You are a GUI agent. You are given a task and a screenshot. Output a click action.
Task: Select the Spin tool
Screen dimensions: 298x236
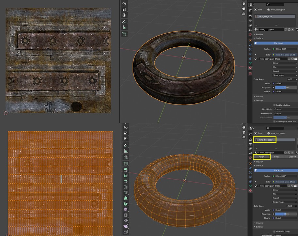point(126,204)
